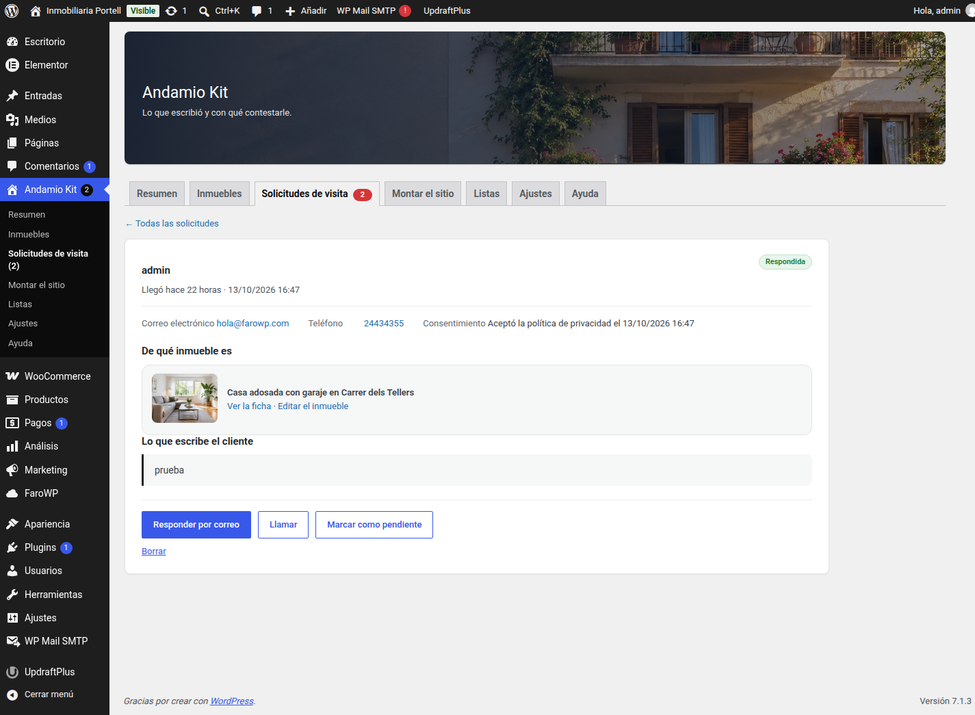Click the WordPress footer link
This screenshot has width=975, height=715.
pyautogui.click(x=231, y=701)
